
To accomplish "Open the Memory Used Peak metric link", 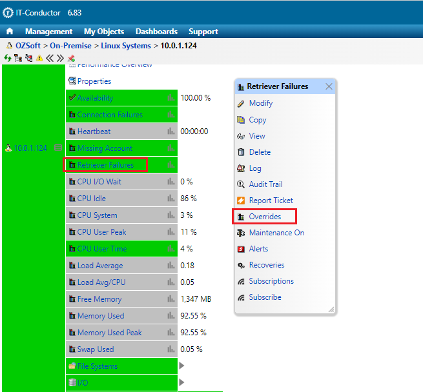I will click(x=109, y=333).
